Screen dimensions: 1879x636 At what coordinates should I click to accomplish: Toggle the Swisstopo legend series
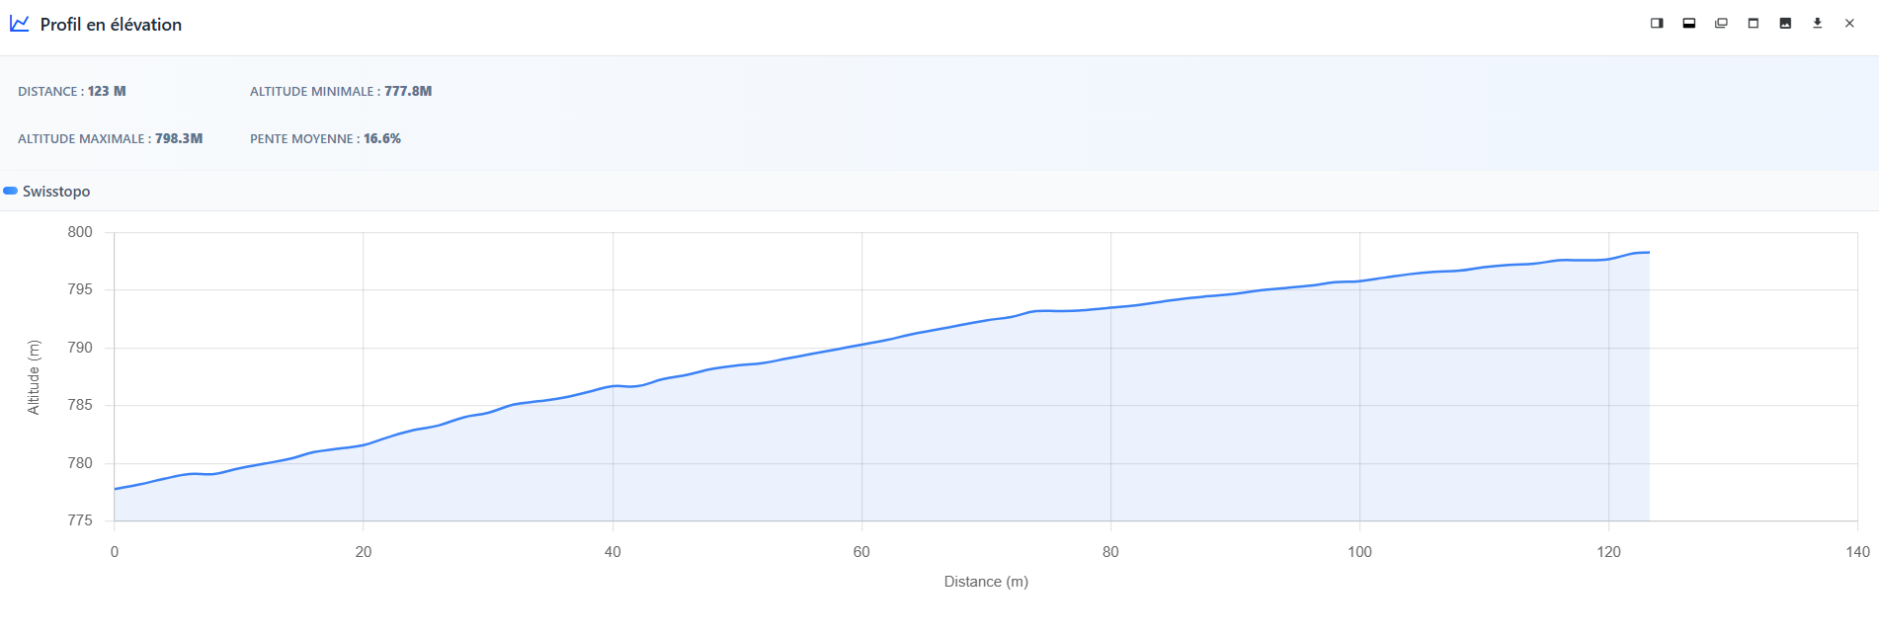(56, 192)
